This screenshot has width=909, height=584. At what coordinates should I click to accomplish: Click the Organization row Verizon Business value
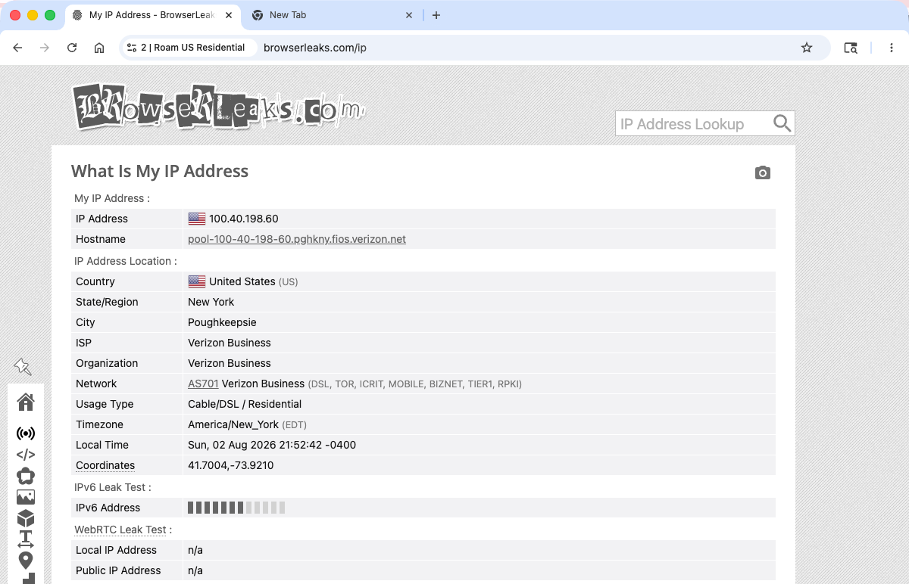click(x=230, y=363)
